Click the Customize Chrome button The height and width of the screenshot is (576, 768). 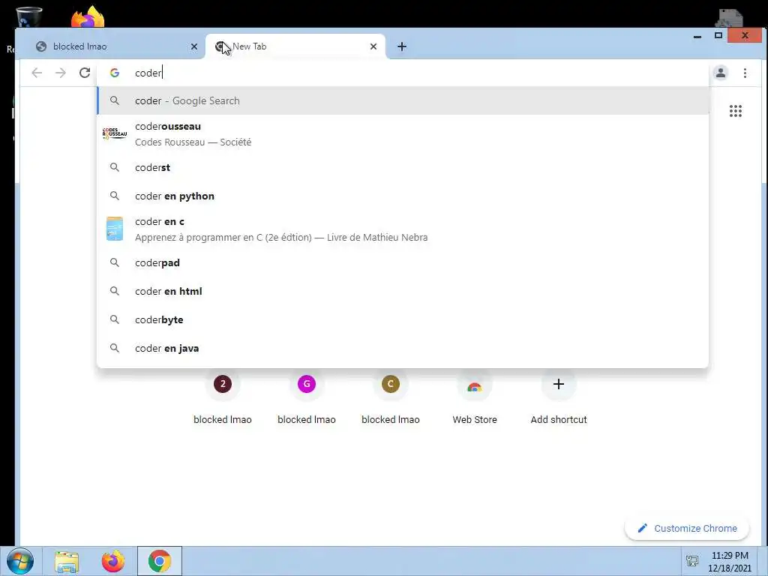(687, 529)
